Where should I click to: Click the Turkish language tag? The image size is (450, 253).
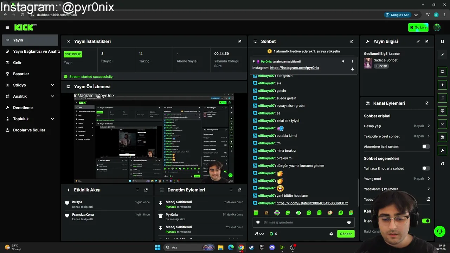(381, 66)
